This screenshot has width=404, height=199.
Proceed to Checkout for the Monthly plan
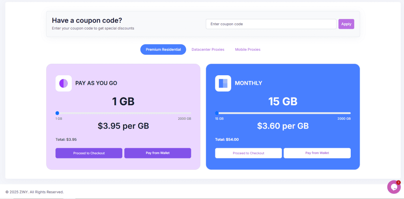249,153
